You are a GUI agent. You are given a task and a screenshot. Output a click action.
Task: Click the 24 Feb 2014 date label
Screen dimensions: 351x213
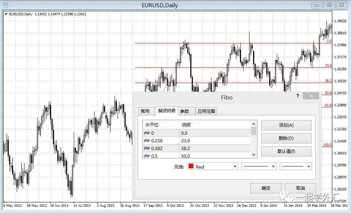point(317,205)
